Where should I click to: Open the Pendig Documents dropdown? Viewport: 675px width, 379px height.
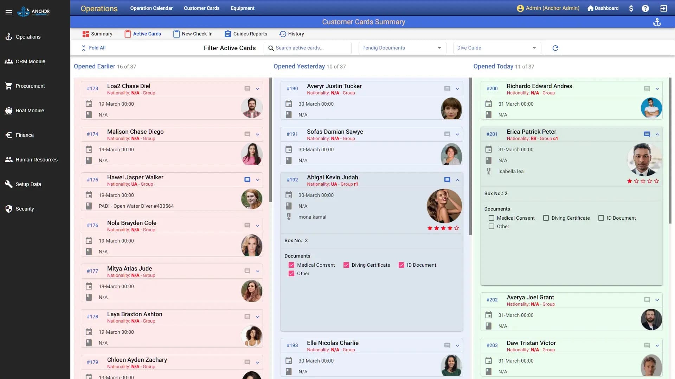(402, 48)
